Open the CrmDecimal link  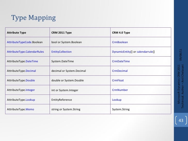pyautogui.click(x=120, y=71)
